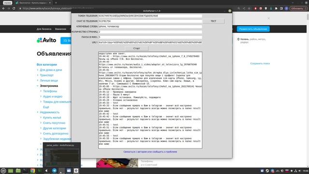309x174 pixels.
Task: Open the Chrome extensions puzzle icon
Action: (276, 9)
